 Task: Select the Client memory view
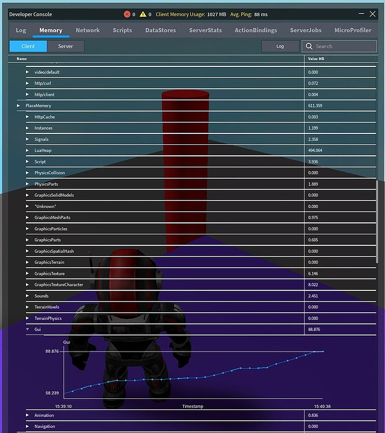(x=28, y=46)
